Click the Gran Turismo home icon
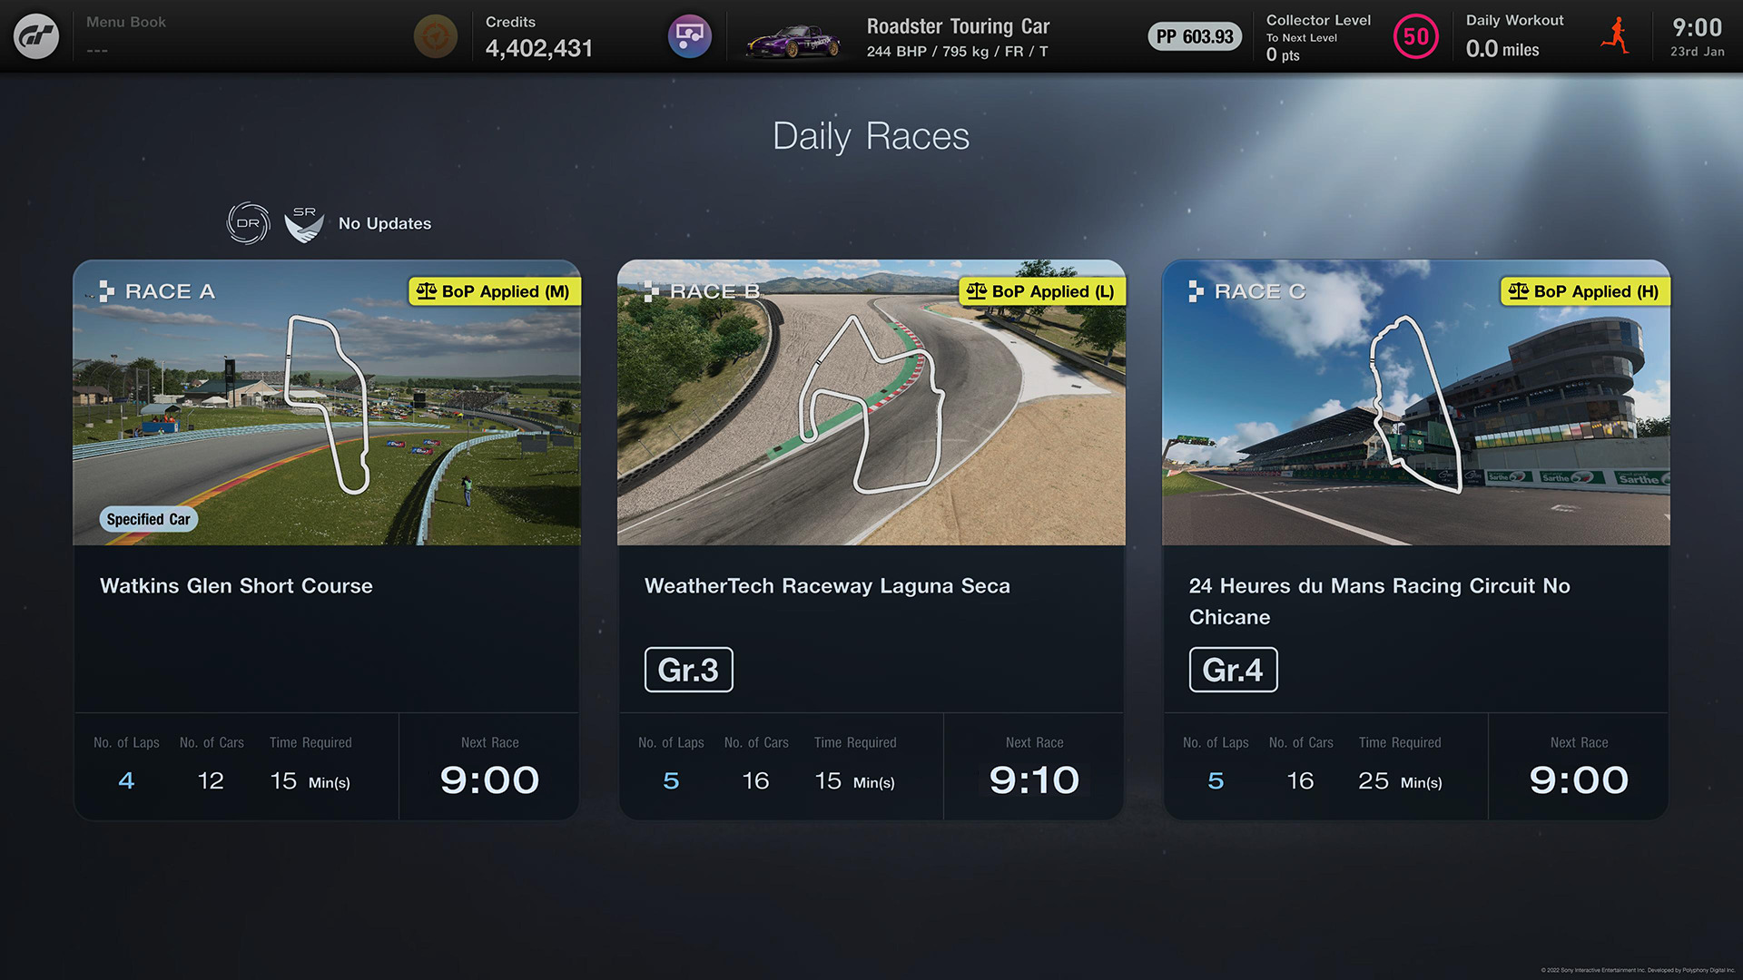The width and height of the screenshot is (1743, 980). coord(36,36)
